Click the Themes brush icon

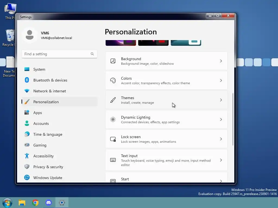coord(113,100)
